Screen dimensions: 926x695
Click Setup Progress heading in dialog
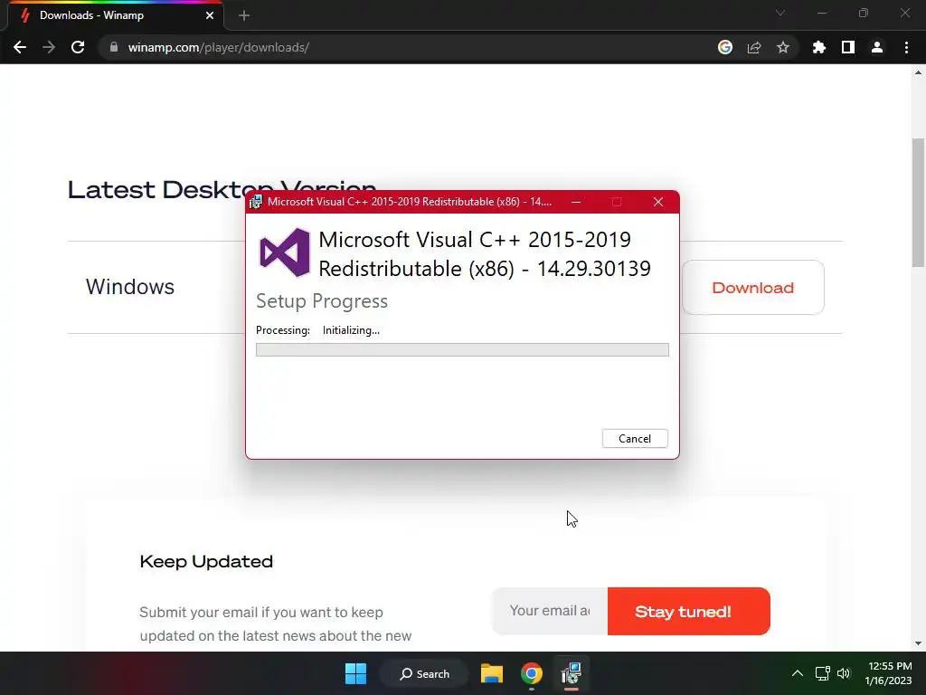click(322, 301)
